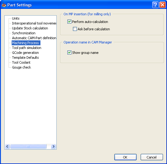The height and width of the screenshot is (164, 167).
Task: Open Interoperational tool movements settings
Action: pos(34,23)
